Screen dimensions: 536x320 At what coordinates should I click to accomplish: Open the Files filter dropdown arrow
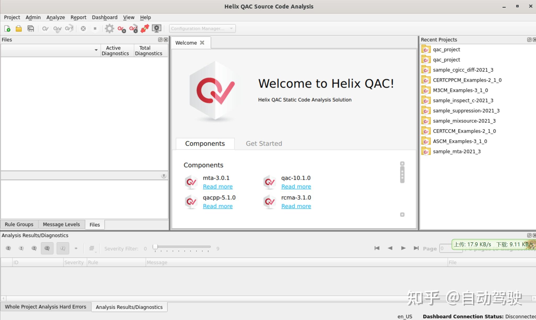(96, 50)
